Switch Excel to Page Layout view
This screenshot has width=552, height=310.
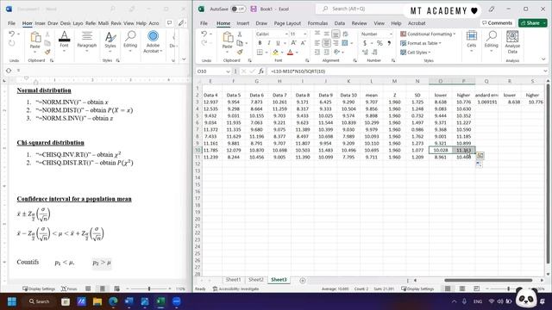click(462, 288)
